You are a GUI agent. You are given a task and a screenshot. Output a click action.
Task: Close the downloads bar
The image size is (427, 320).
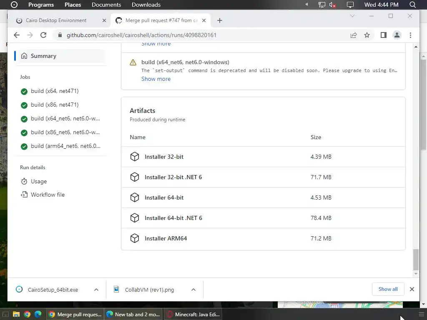coord(412,289)
